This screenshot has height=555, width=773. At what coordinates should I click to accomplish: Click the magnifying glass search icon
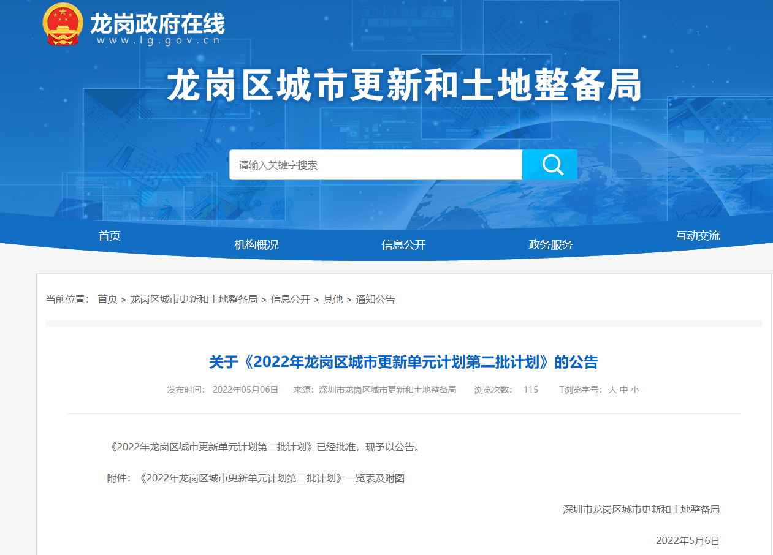pyautogui.click(x=552, y=165)
